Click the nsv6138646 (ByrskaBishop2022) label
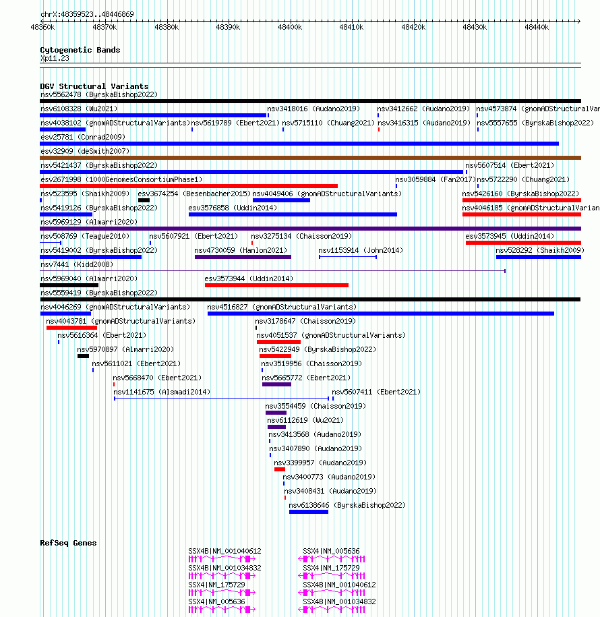Image resolution: width=600 pixels, height=617 pixels. coord(347,506)
